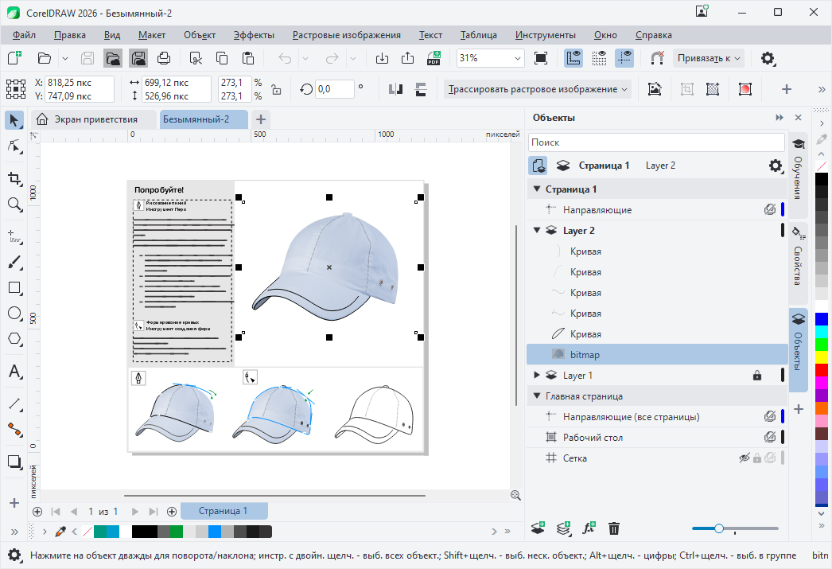Toggle snapping off magnet icon

coord(657,58)
